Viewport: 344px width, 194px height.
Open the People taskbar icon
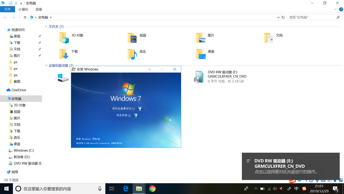pyautogui.click(x=246, y=189)
